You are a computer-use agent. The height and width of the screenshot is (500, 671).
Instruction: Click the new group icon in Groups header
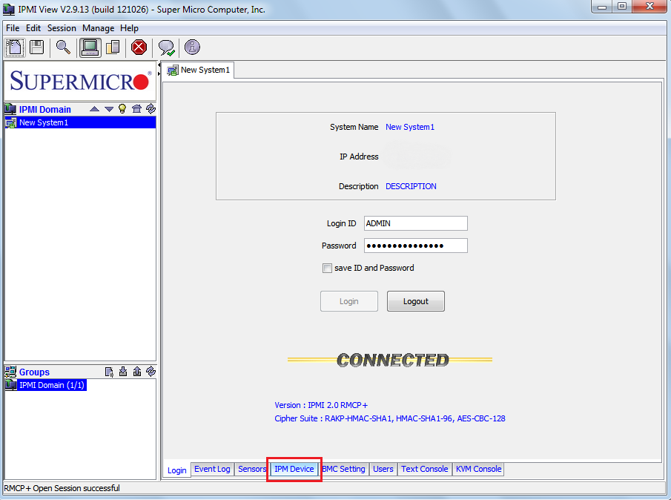110,372
